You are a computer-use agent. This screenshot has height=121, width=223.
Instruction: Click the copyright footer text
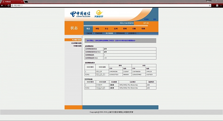(111, 112)
